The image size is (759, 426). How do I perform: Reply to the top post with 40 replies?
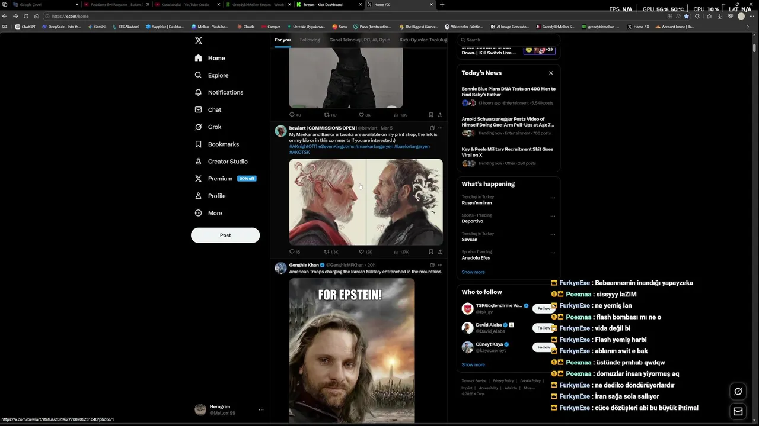pos(295,115)
